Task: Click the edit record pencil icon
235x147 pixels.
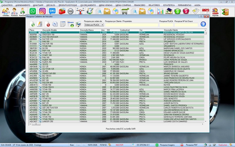Action: point(40,24)
